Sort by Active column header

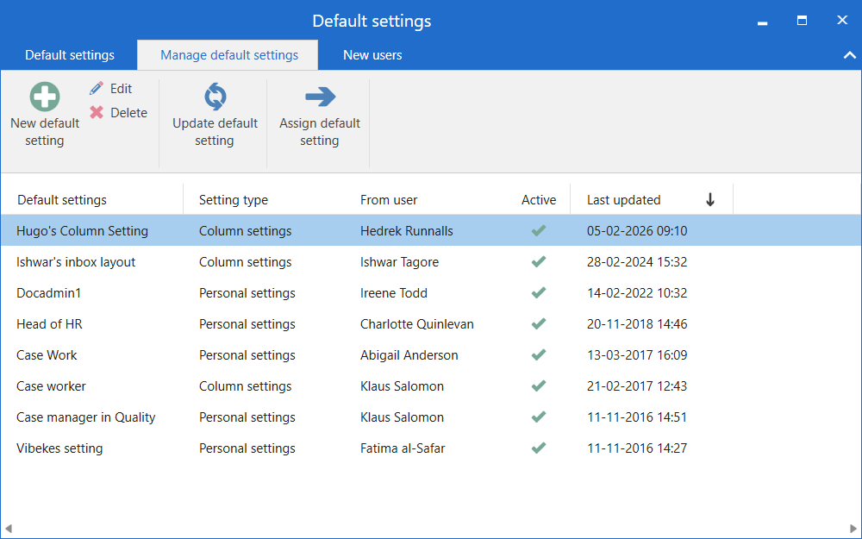coord(539,200)
